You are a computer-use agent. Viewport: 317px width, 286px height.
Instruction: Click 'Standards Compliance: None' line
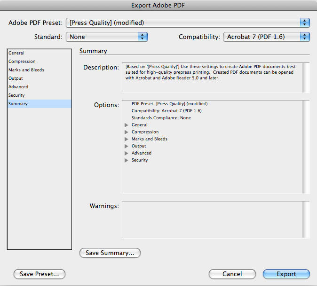coord(161,118)
